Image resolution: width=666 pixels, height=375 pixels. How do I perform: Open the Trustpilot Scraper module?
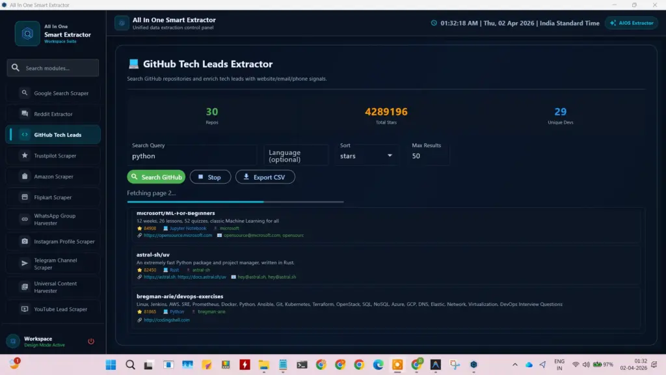click(x=53, y=156)
